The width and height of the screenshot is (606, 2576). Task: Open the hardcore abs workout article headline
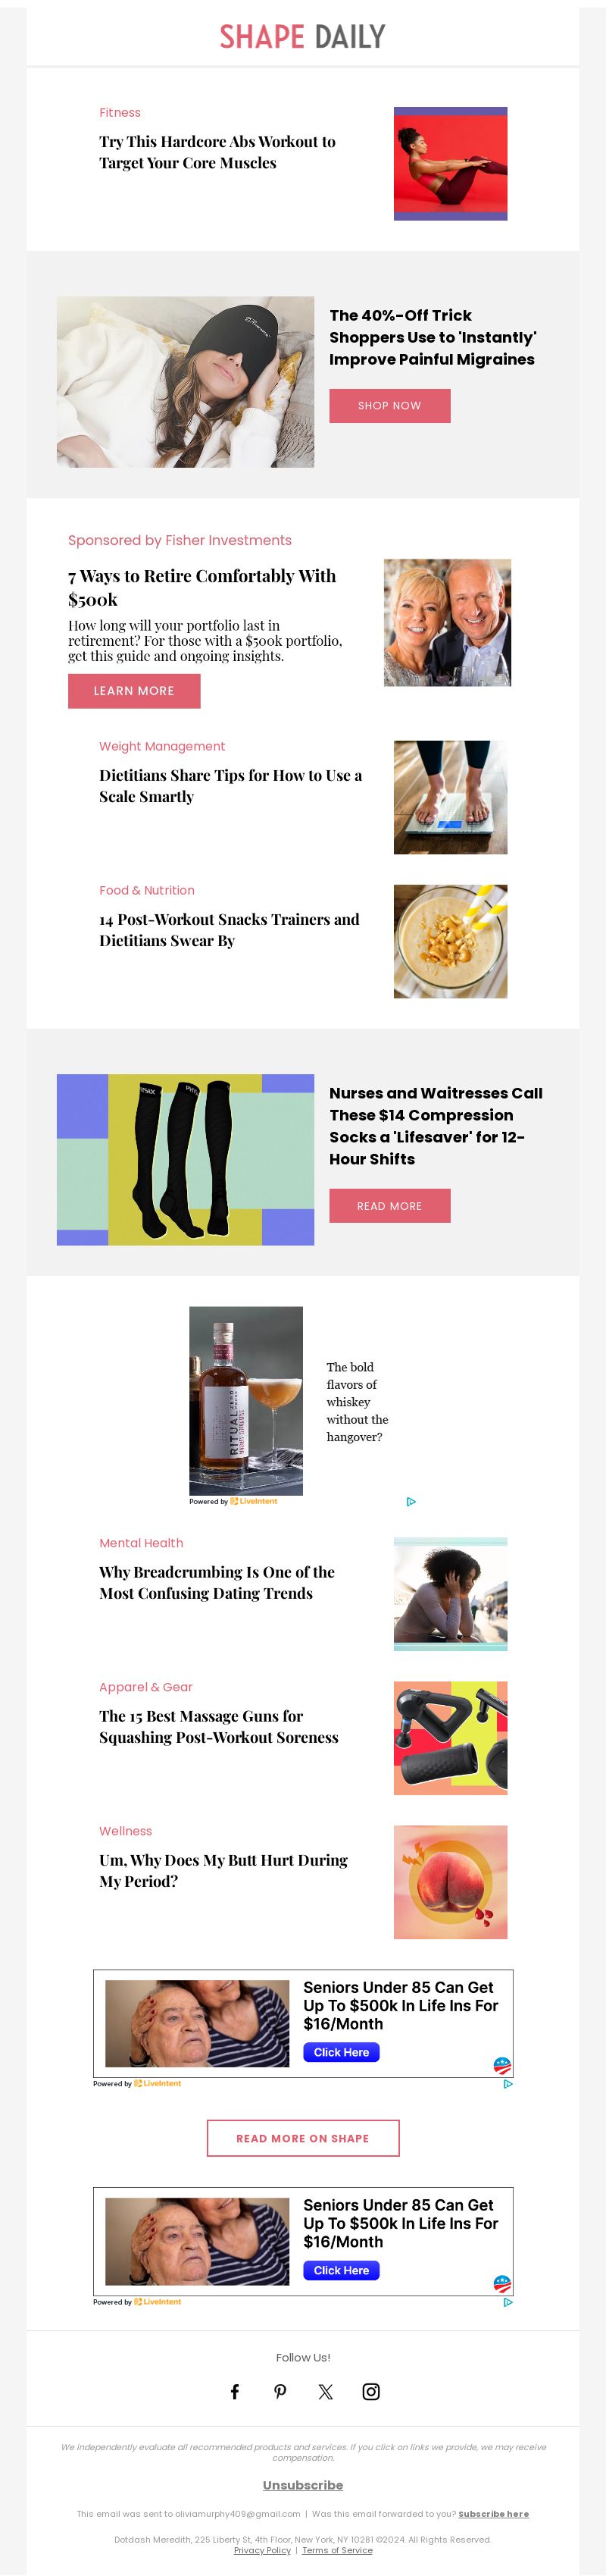click(217, 152)
